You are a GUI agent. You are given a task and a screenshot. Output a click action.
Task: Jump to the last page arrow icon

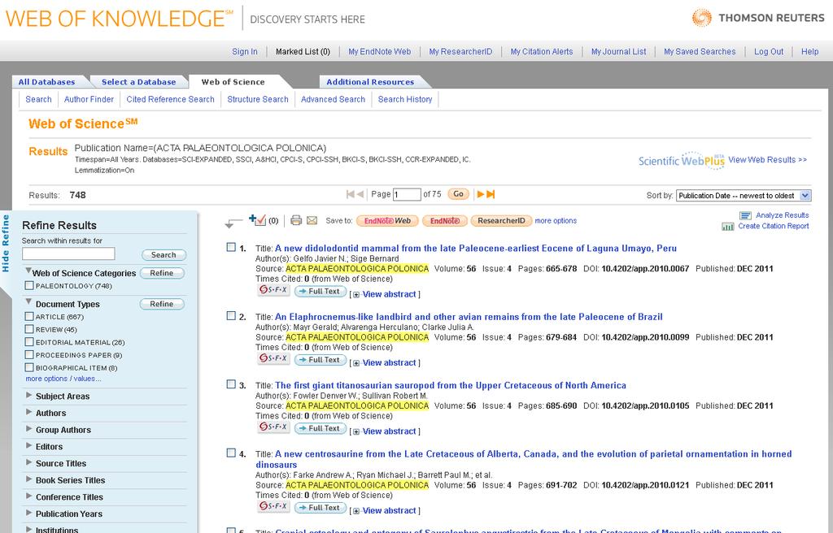491,194
